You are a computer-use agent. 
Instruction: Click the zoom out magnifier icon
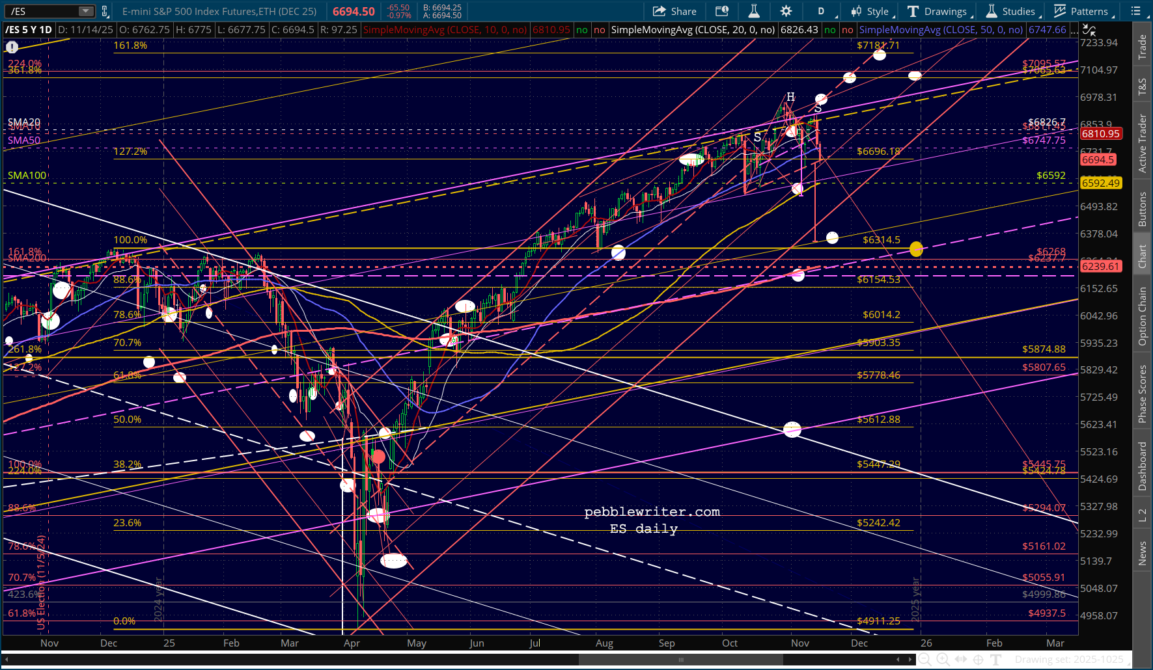pos(924,660)
